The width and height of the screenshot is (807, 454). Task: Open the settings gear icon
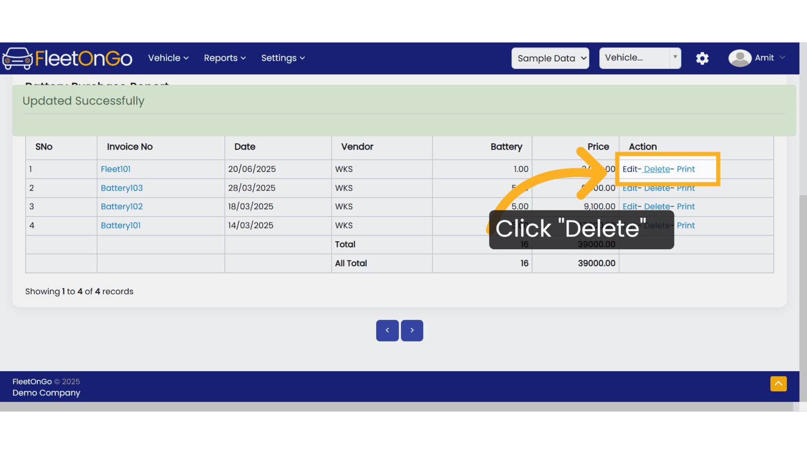point(702,59)
